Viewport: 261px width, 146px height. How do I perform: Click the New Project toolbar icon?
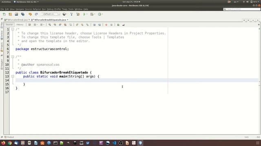(x=10, y=14)
